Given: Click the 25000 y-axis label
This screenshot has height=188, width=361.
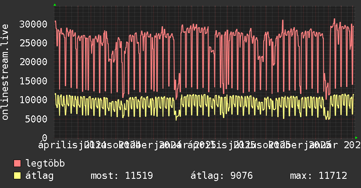Looking at the screenshot, I should point(33,43).
